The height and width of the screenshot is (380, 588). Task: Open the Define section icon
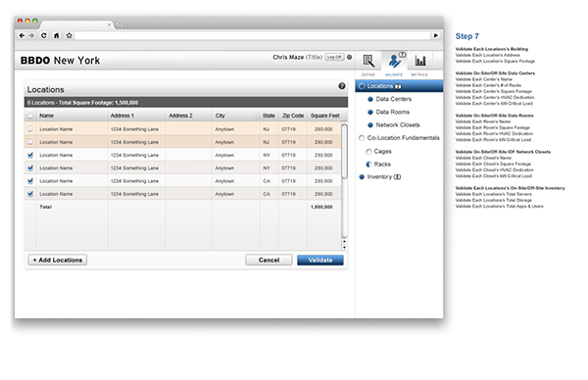368,61
